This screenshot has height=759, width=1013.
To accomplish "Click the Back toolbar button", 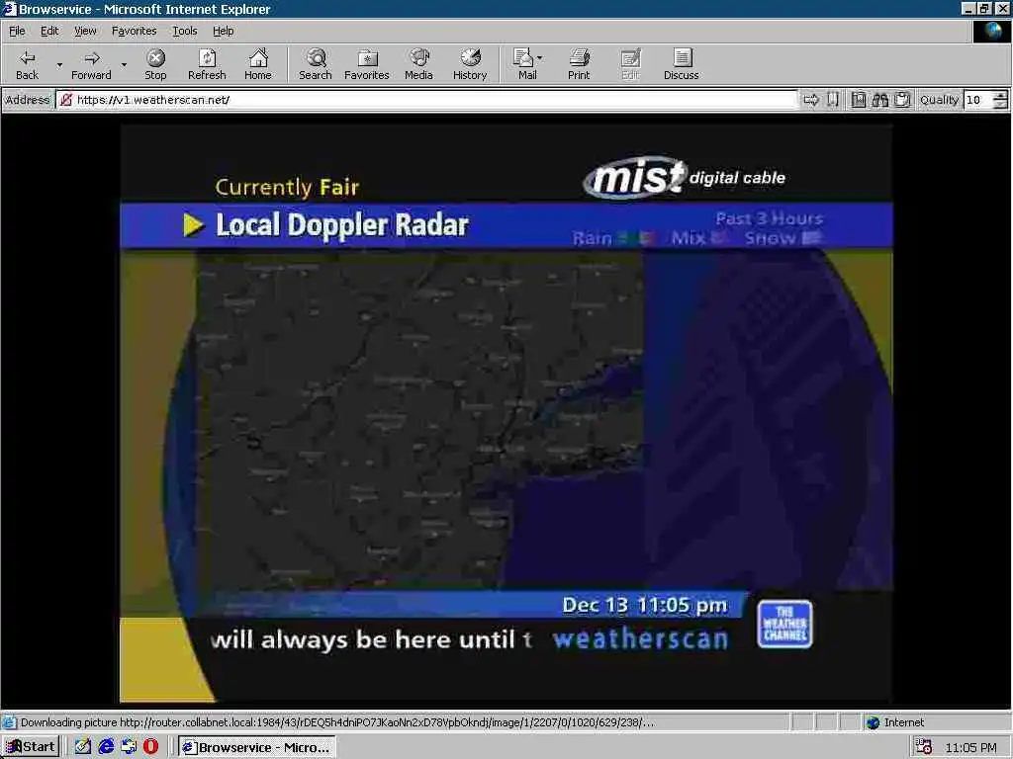I will (x=27, y=64).
